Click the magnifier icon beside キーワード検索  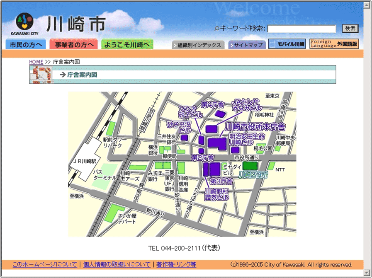(x=216, y=29)
